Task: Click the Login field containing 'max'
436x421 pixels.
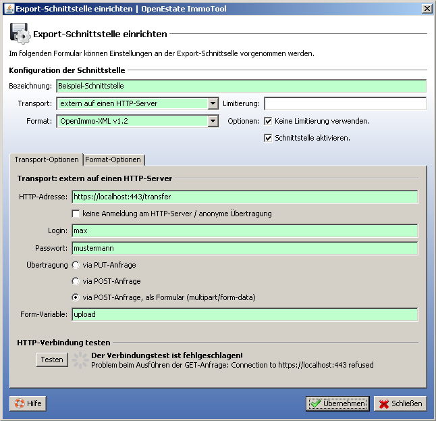Action: (x=245, y=231)
